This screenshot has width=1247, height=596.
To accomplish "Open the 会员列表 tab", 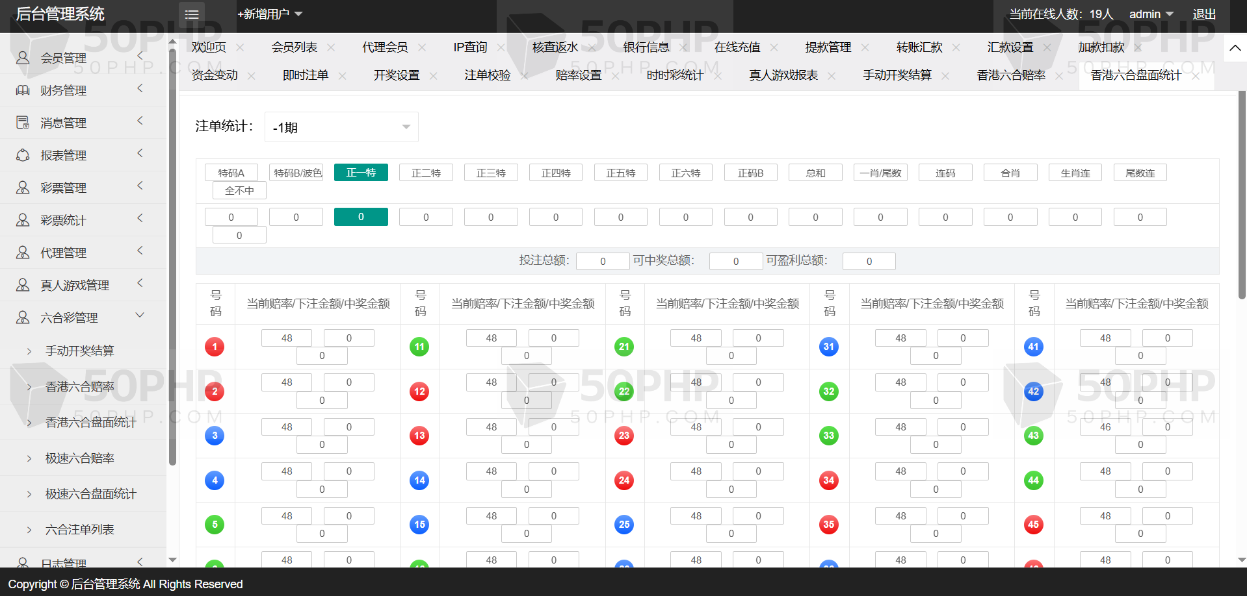I will pos(295,47).
